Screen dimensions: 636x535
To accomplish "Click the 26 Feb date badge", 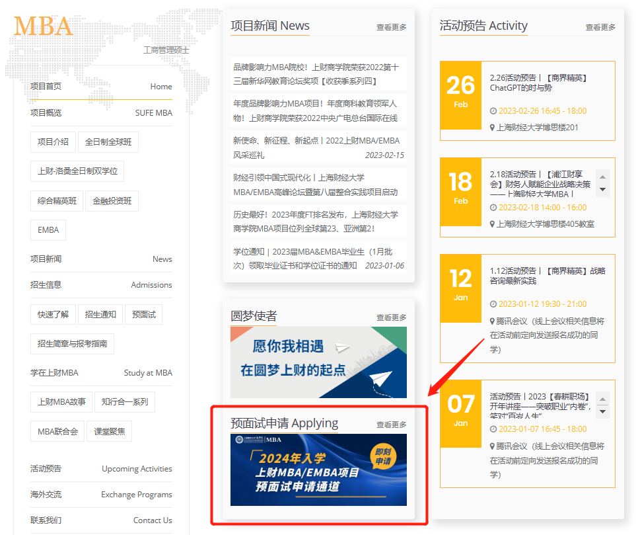I will (x=461, y=95).
